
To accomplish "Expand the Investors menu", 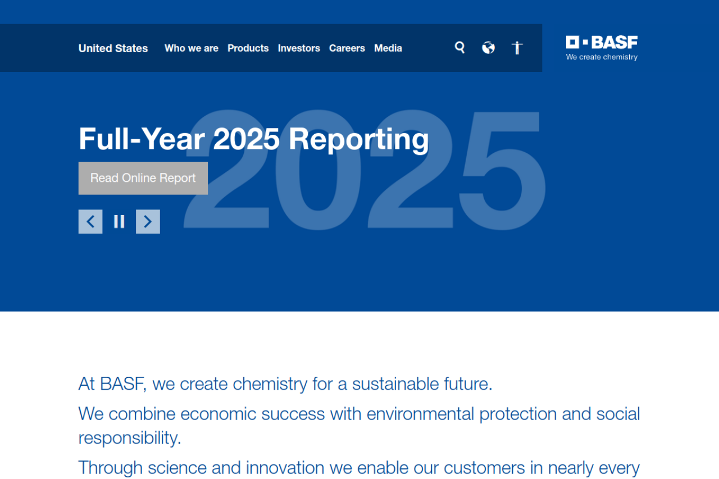I will (x=299, y=48).
